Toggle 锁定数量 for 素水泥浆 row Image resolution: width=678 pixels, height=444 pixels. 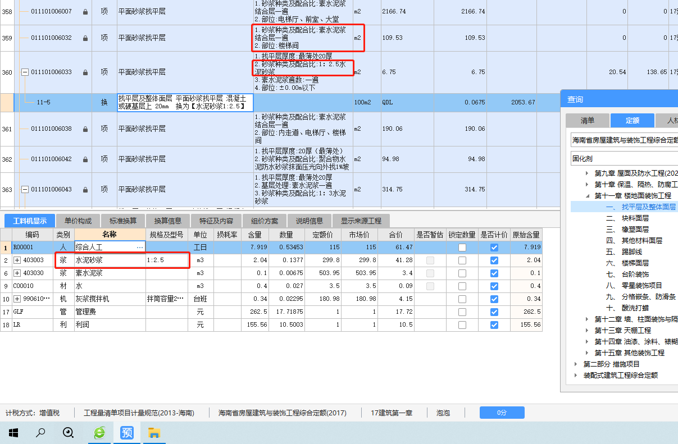(462, 273)
